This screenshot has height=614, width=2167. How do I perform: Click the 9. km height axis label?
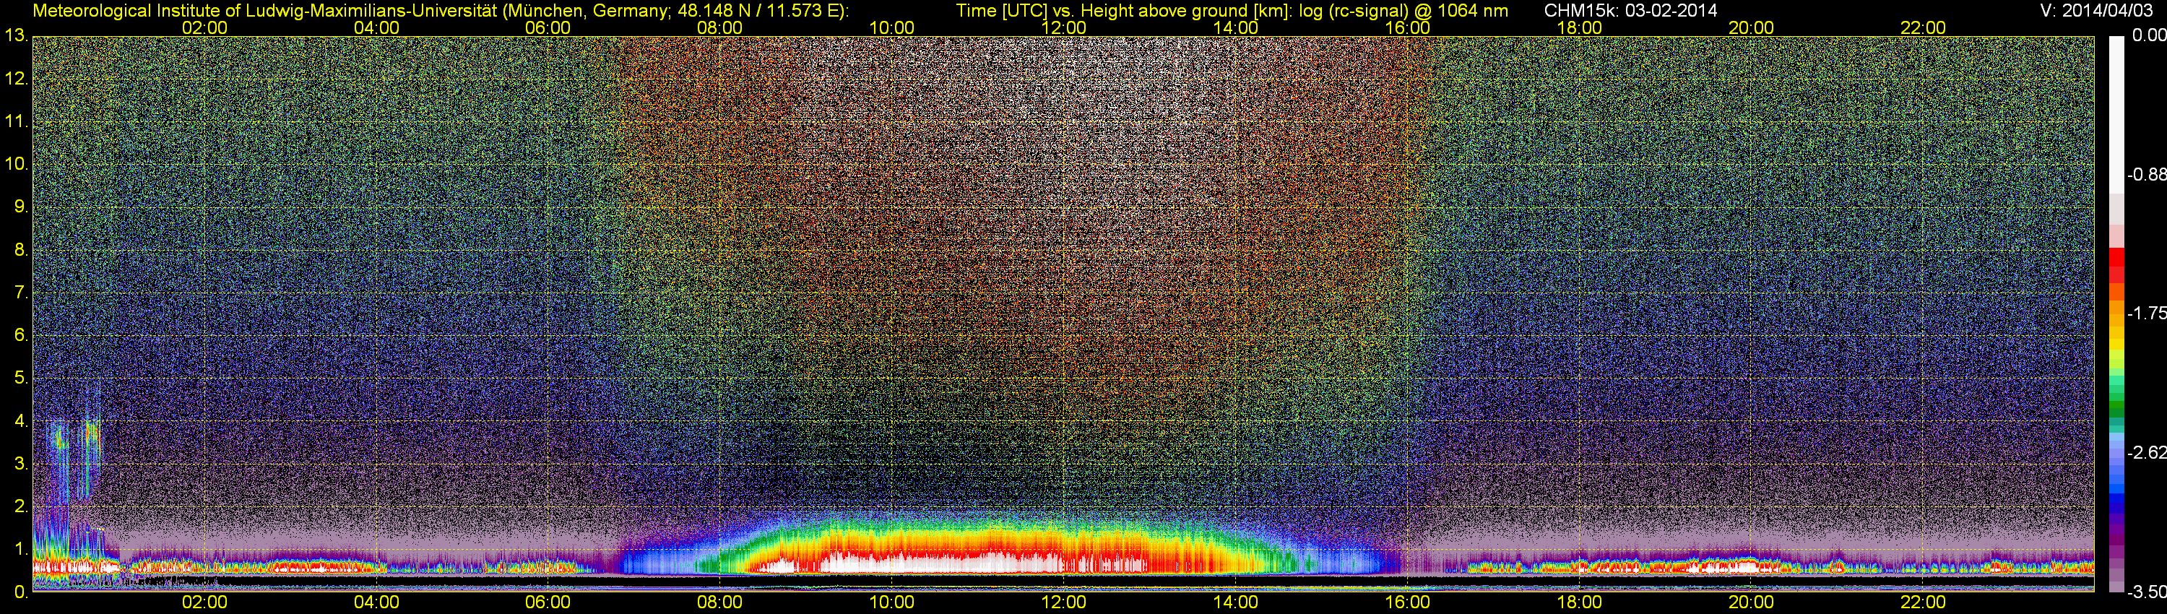(x=21, y=207)
